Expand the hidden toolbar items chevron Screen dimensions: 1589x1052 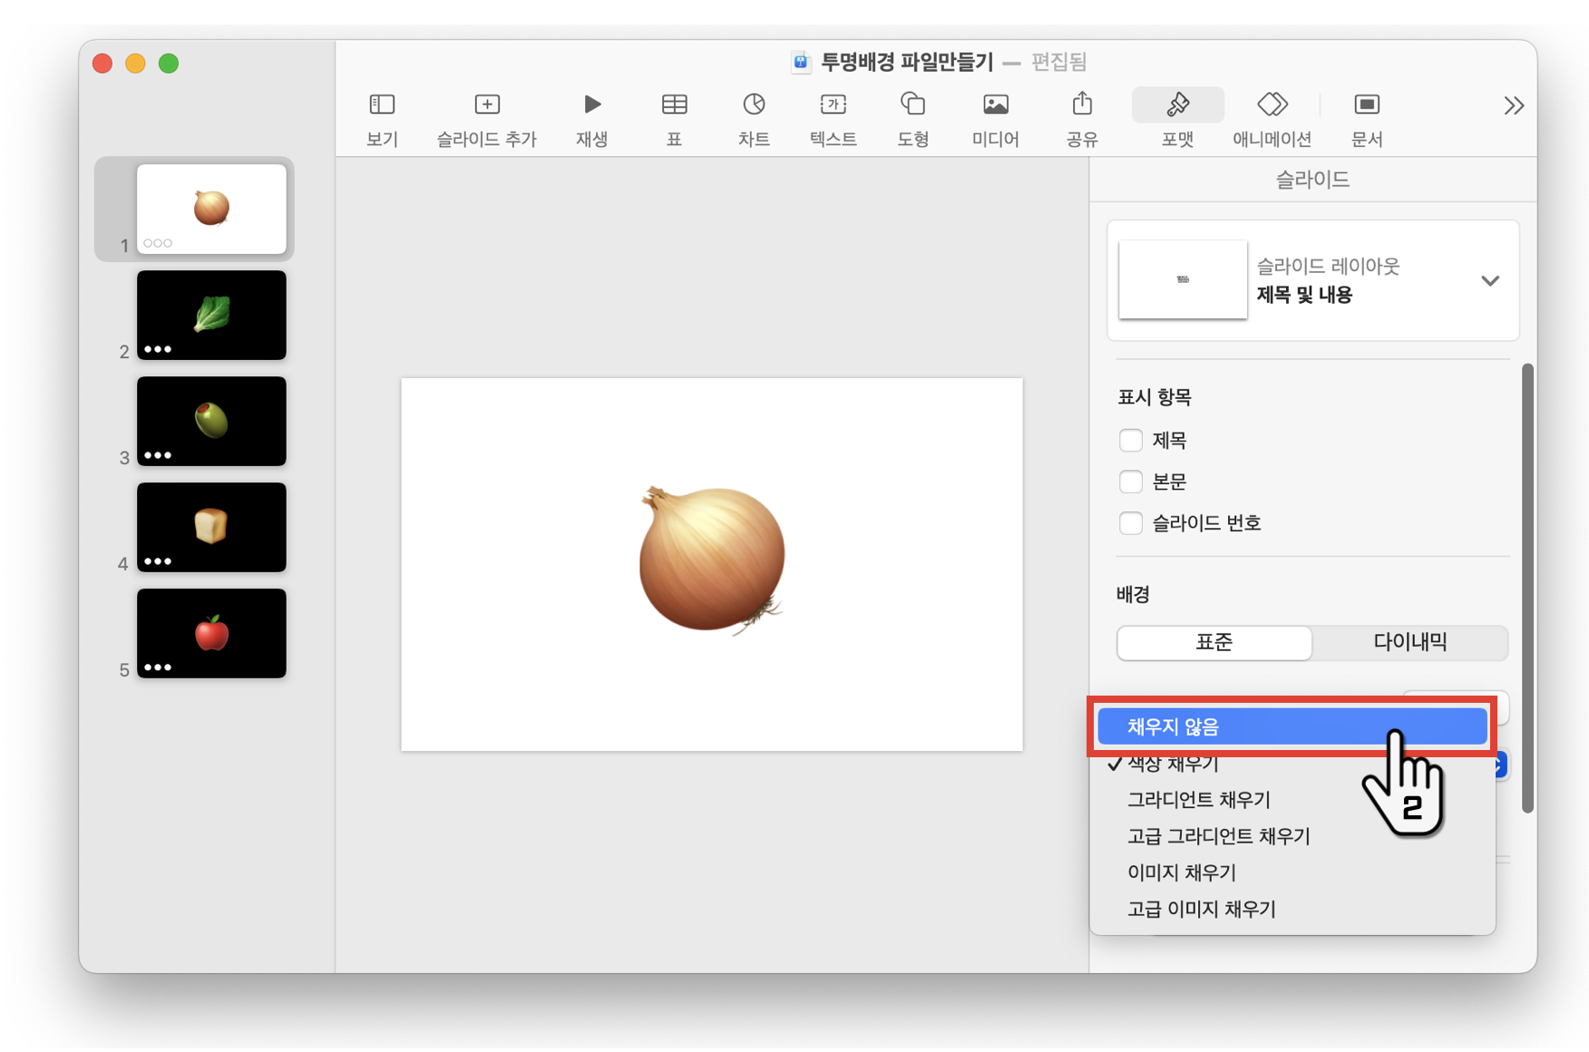[x=1513, y=105]
